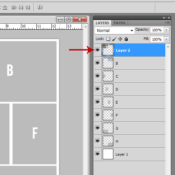Select the layer named G

point(117,128)
